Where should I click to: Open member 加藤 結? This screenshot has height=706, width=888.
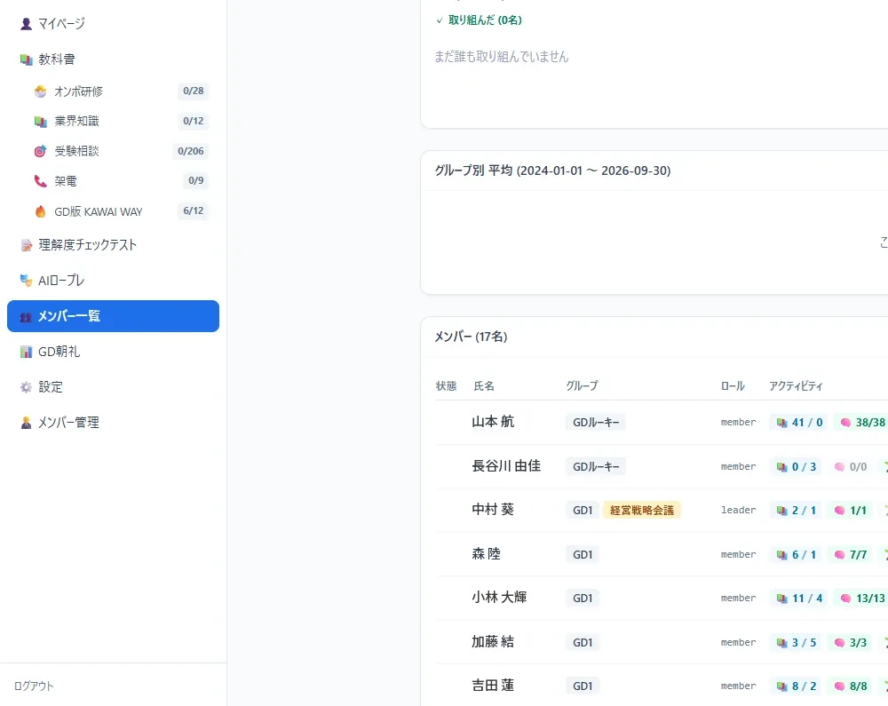click(493, 641)
